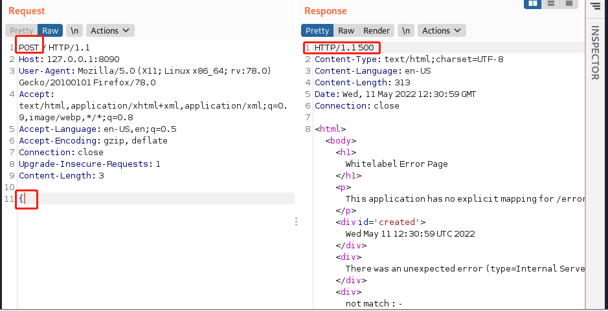This screenshot has height=311, width=608.
Task: Click 'Content-Length: 313' in the Response
Action: coord(362,83)
